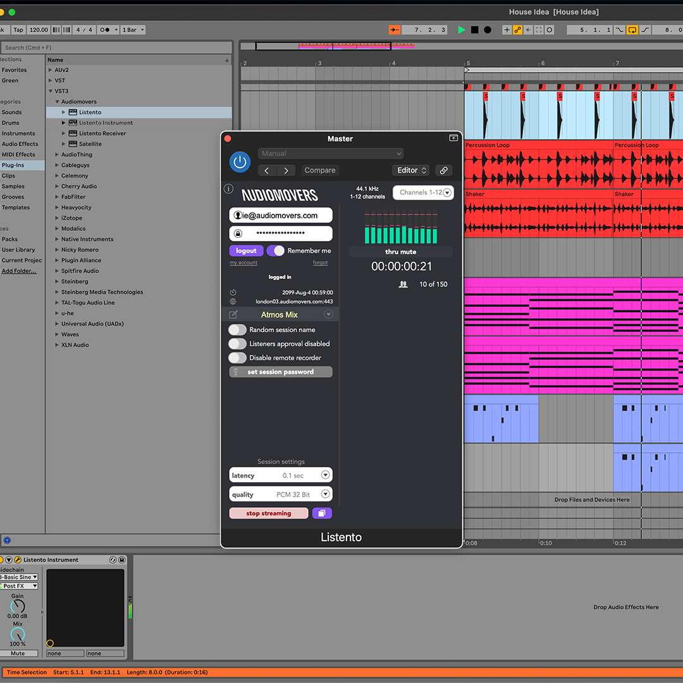The width and height of the screenshot is (683, 683).
Task: Open the Samples browser category
Action: point(13,186)
